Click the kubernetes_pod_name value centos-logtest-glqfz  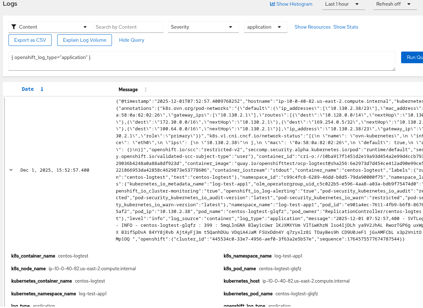pos(297,294)
